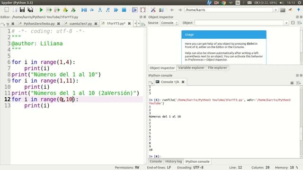Screen dimensions: 303x170
Task: Close the cuenta7en7.py tab
Action: click(96, 24)
